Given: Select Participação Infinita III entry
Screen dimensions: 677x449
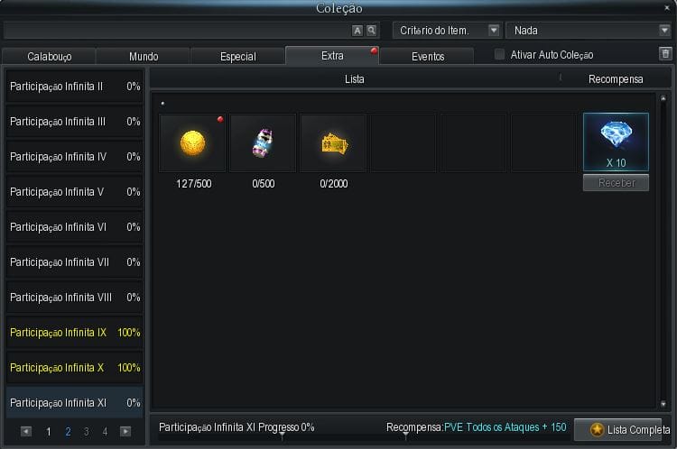Looking at the screenshot, I should (x=74, y=122).
